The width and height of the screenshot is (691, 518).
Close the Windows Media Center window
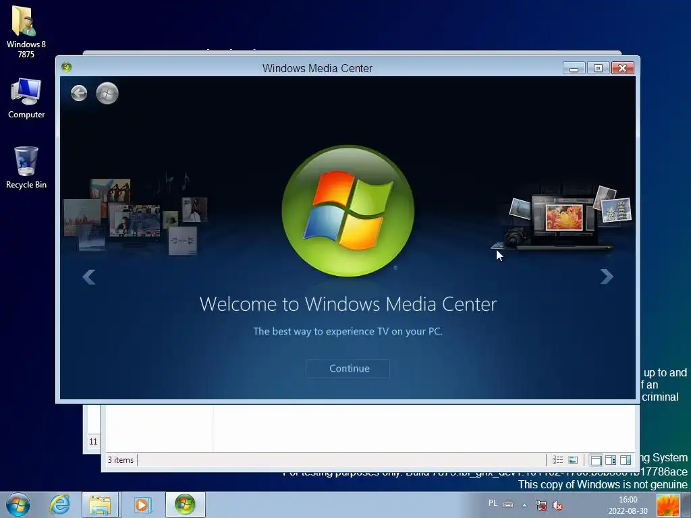(x=622, y=68)
